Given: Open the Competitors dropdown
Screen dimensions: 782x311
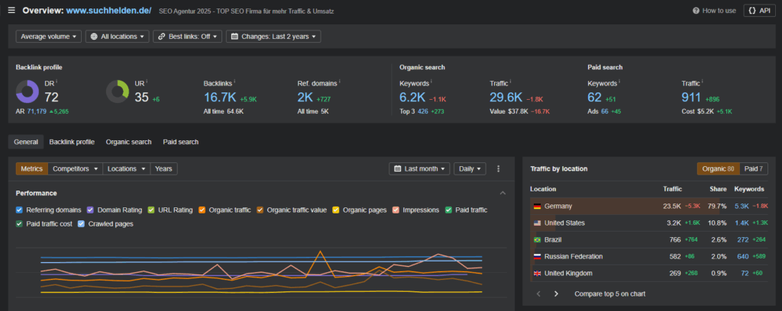Looking at the screenshot, I should (76, 168).
